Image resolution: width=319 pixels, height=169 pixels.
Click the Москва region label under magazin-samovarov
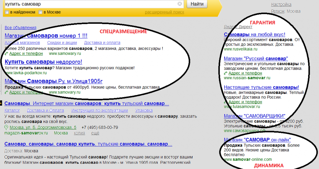click(61, 133)
